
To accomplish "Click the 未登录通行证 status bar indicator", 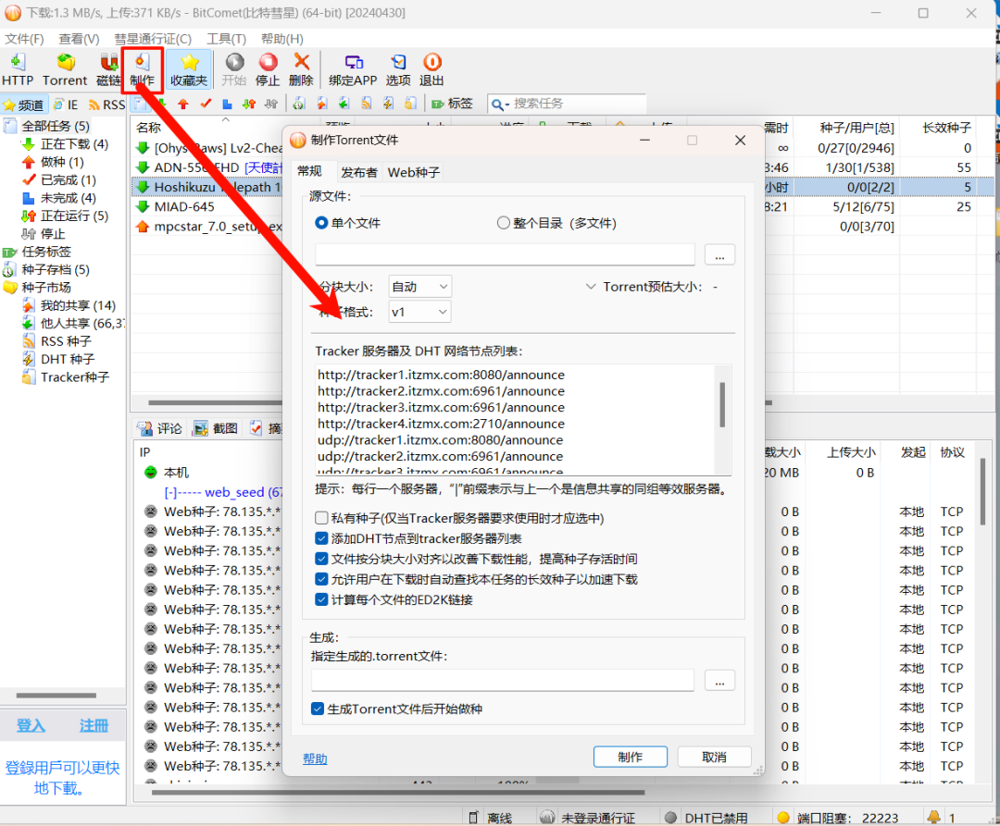I will pyautogui.click(x=587, y=818).
